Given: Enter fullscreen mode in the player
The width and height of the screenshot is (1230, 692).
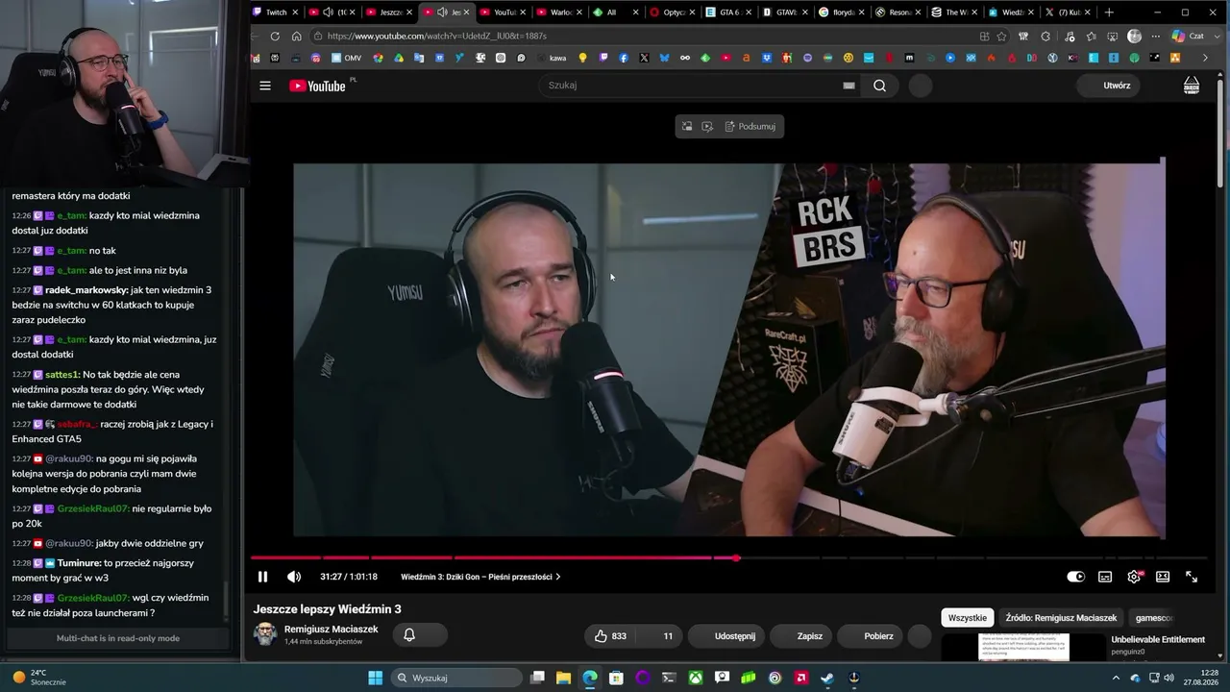Looking at the screenshot, I should [1192, 577].
